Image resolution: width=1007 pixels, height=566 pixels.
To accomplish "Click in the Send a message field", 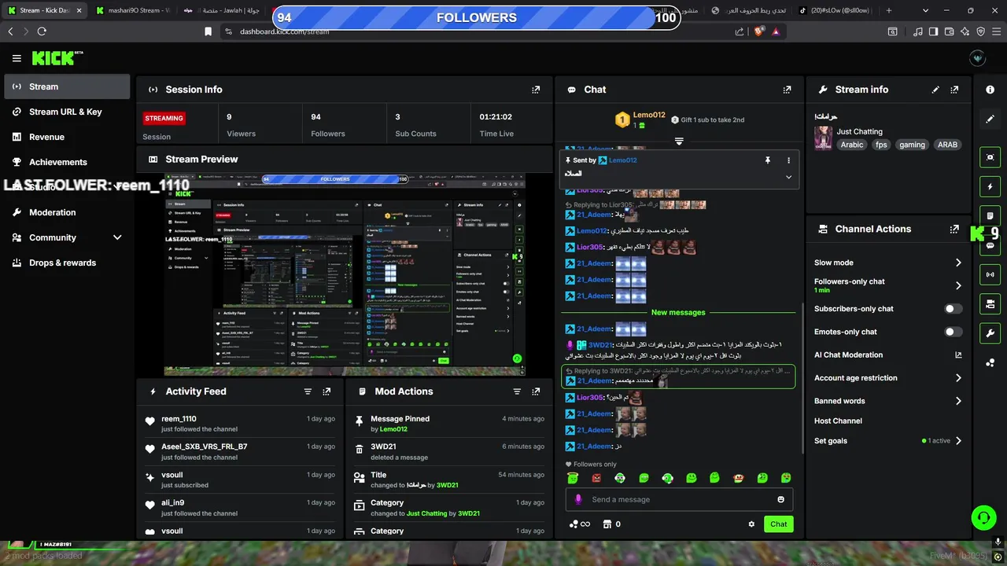I will pyautogui.click(x=678, y=499).
